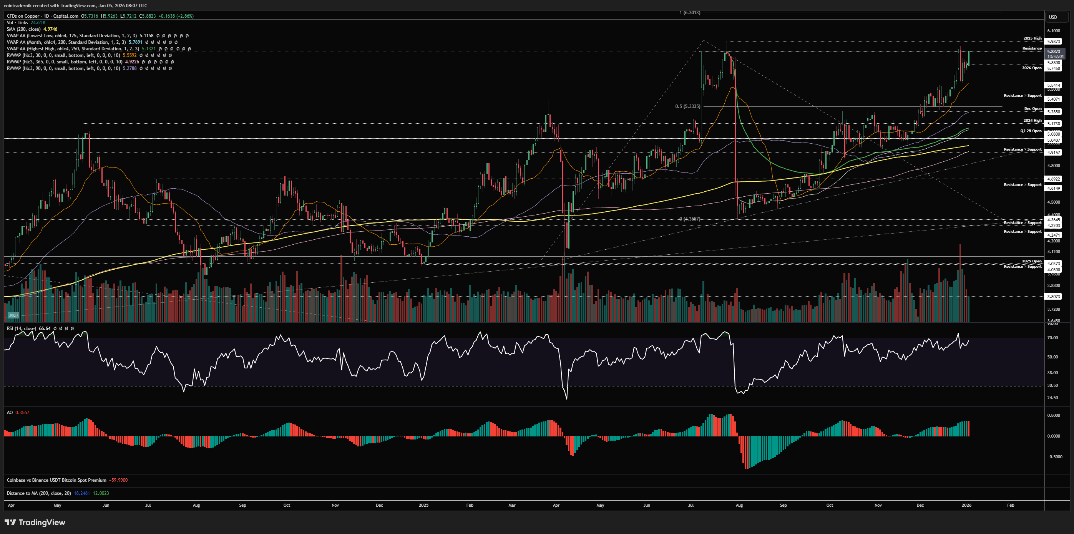Click the yellow SMA value 4.9746
This screenshot has width=1074, height=534.
[x=50, y=29]
